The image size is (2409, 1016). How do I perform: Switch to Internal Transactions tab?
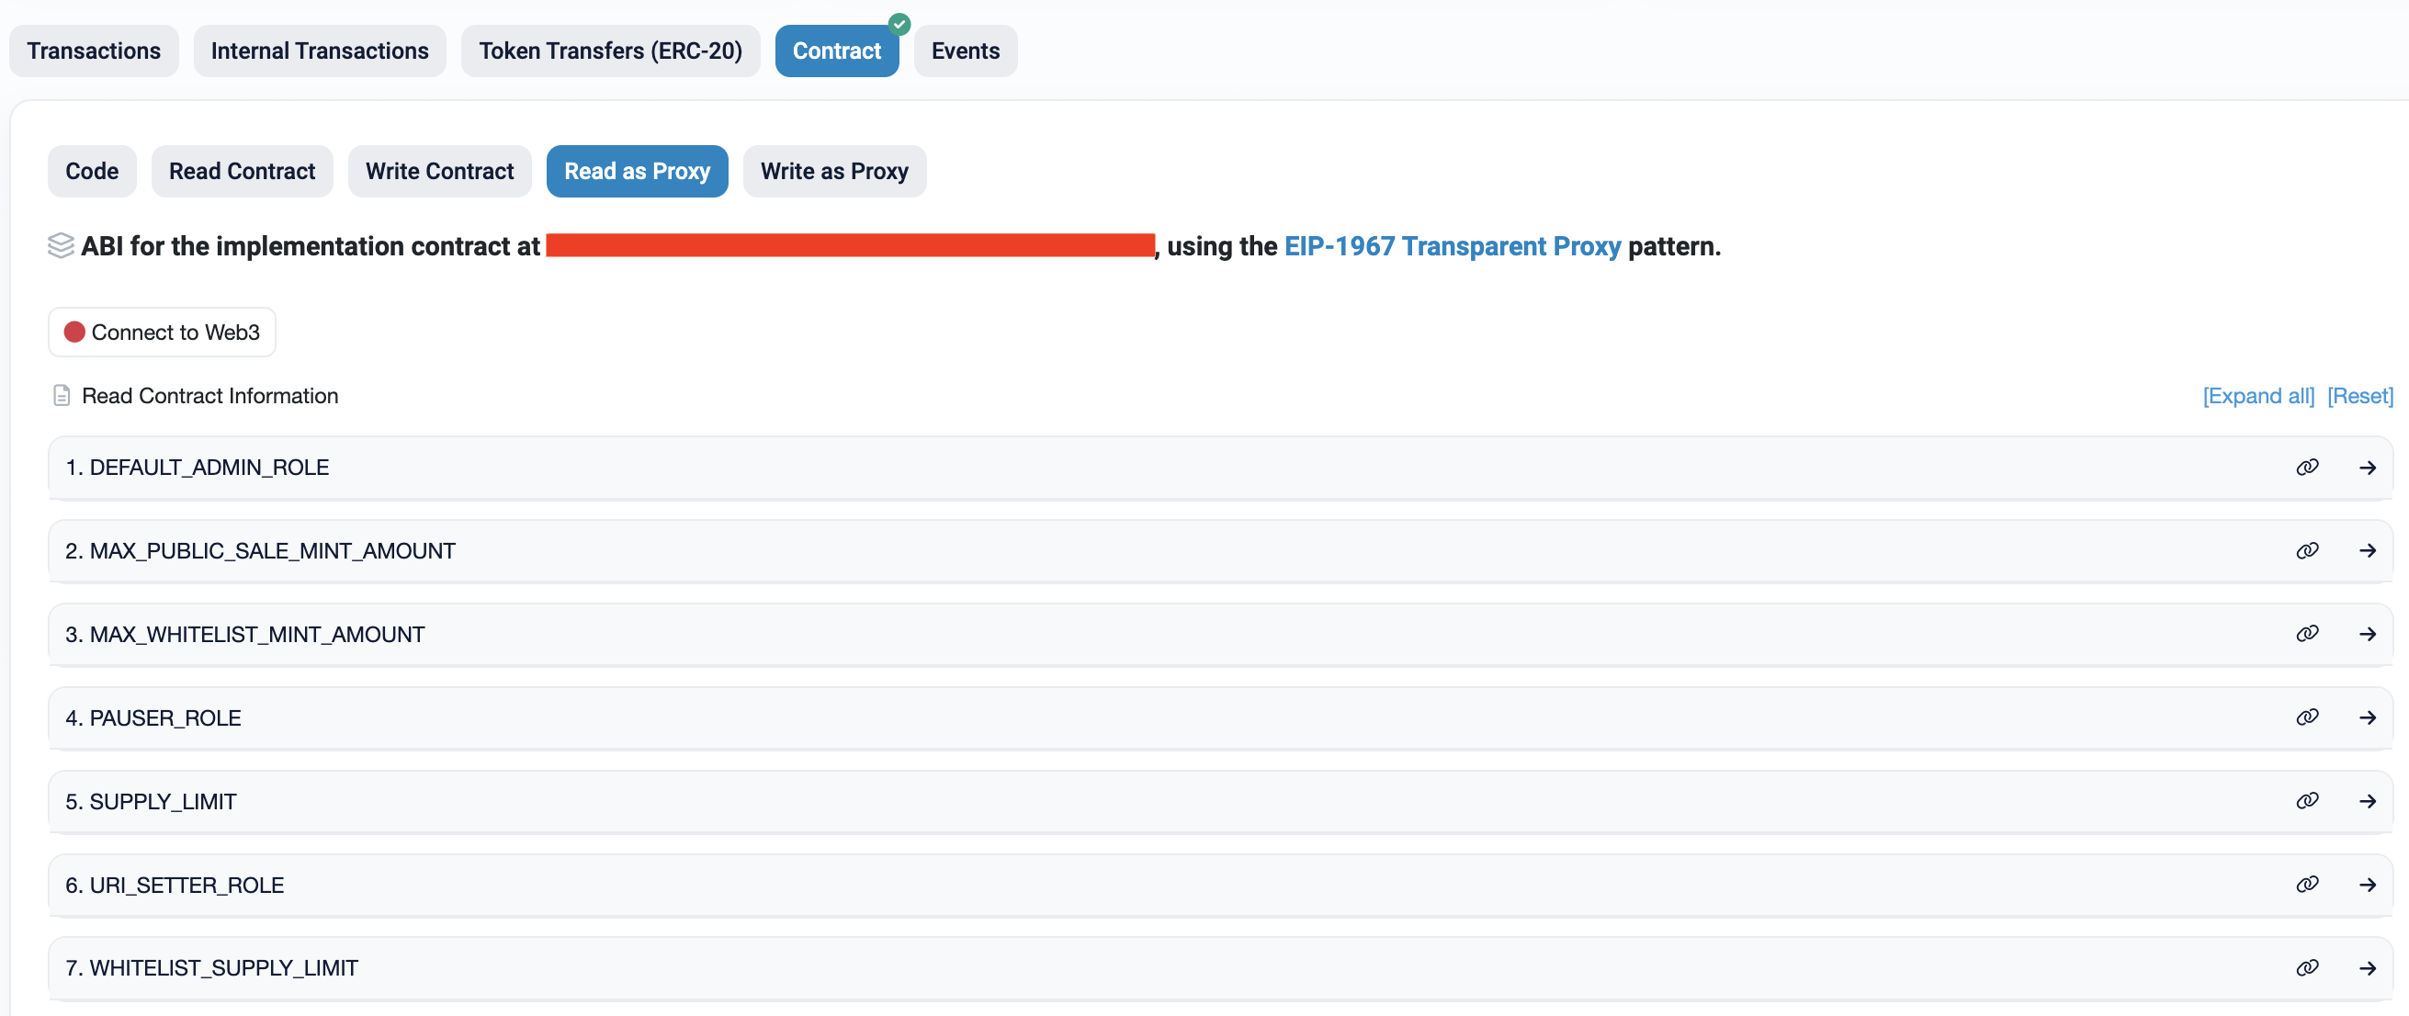click(x=319, y=51)
